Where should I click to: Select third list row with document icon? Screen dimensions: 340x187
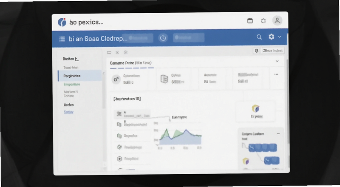132,136
